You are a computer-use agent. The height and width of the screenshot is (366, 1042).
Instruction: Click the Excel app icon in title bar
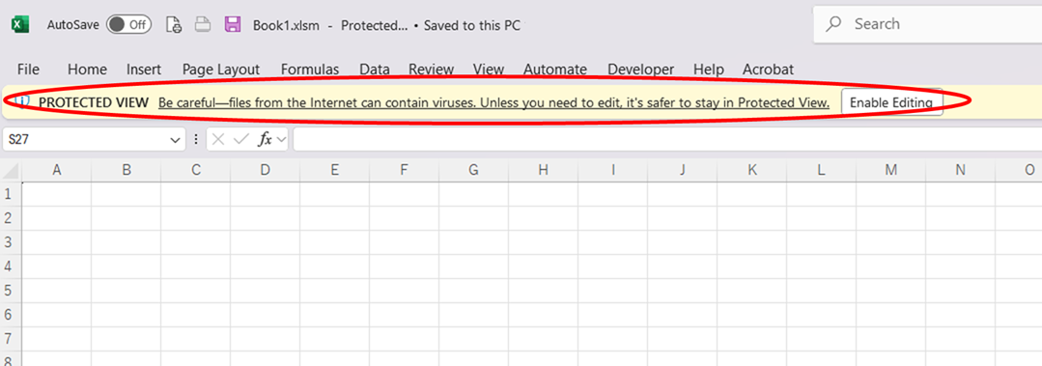click(19, 25)
